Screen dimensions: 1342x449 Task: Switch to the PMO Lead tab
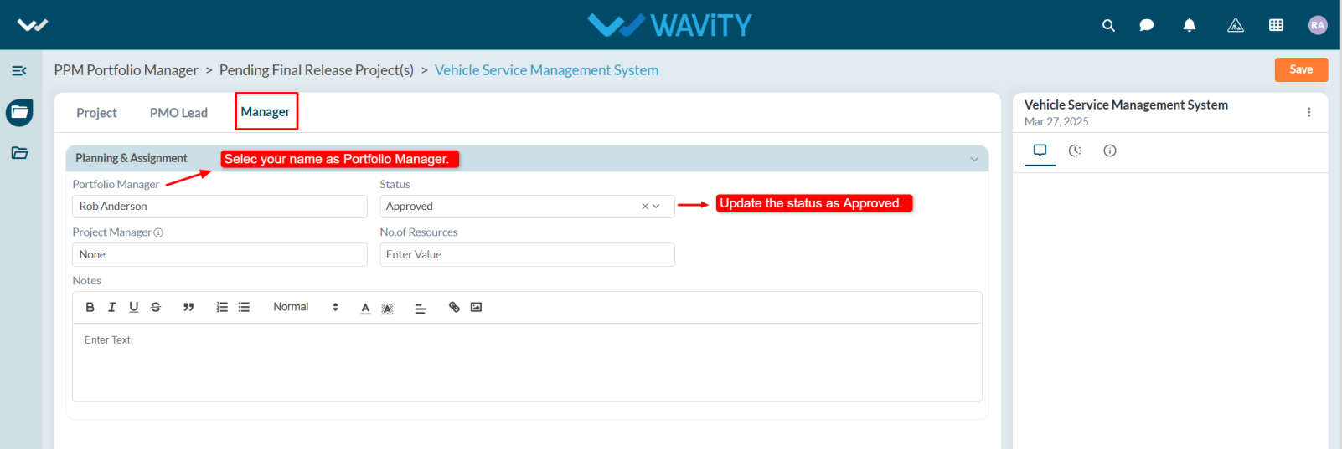click(x=178, y=113)
